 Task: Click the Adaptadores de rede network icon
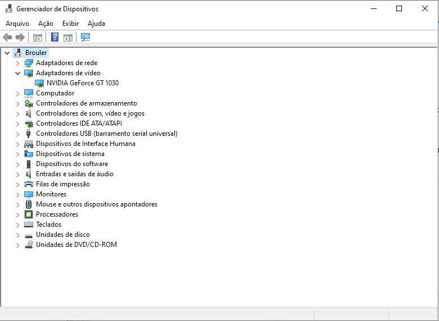coord(29,63)
